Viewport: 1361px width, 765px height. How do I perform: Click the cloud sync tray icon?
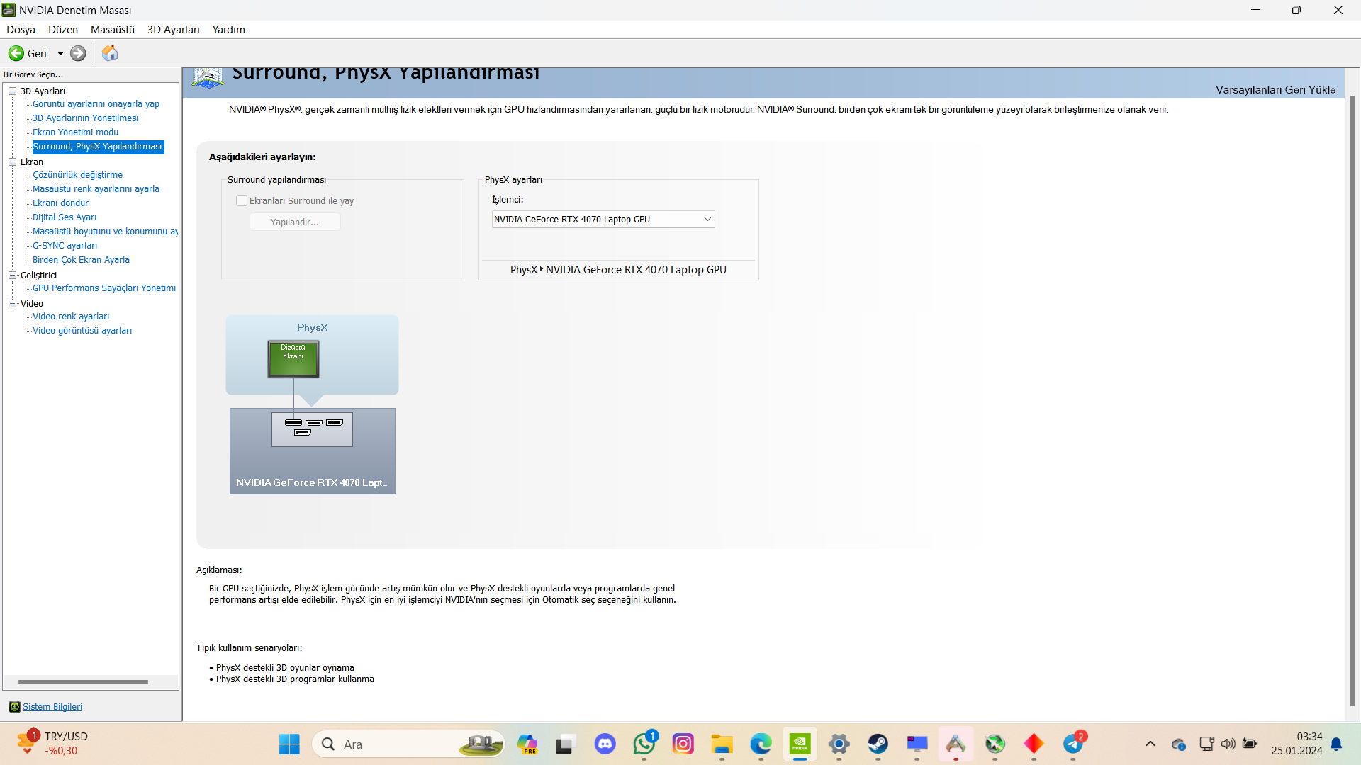coord(1178,744)
